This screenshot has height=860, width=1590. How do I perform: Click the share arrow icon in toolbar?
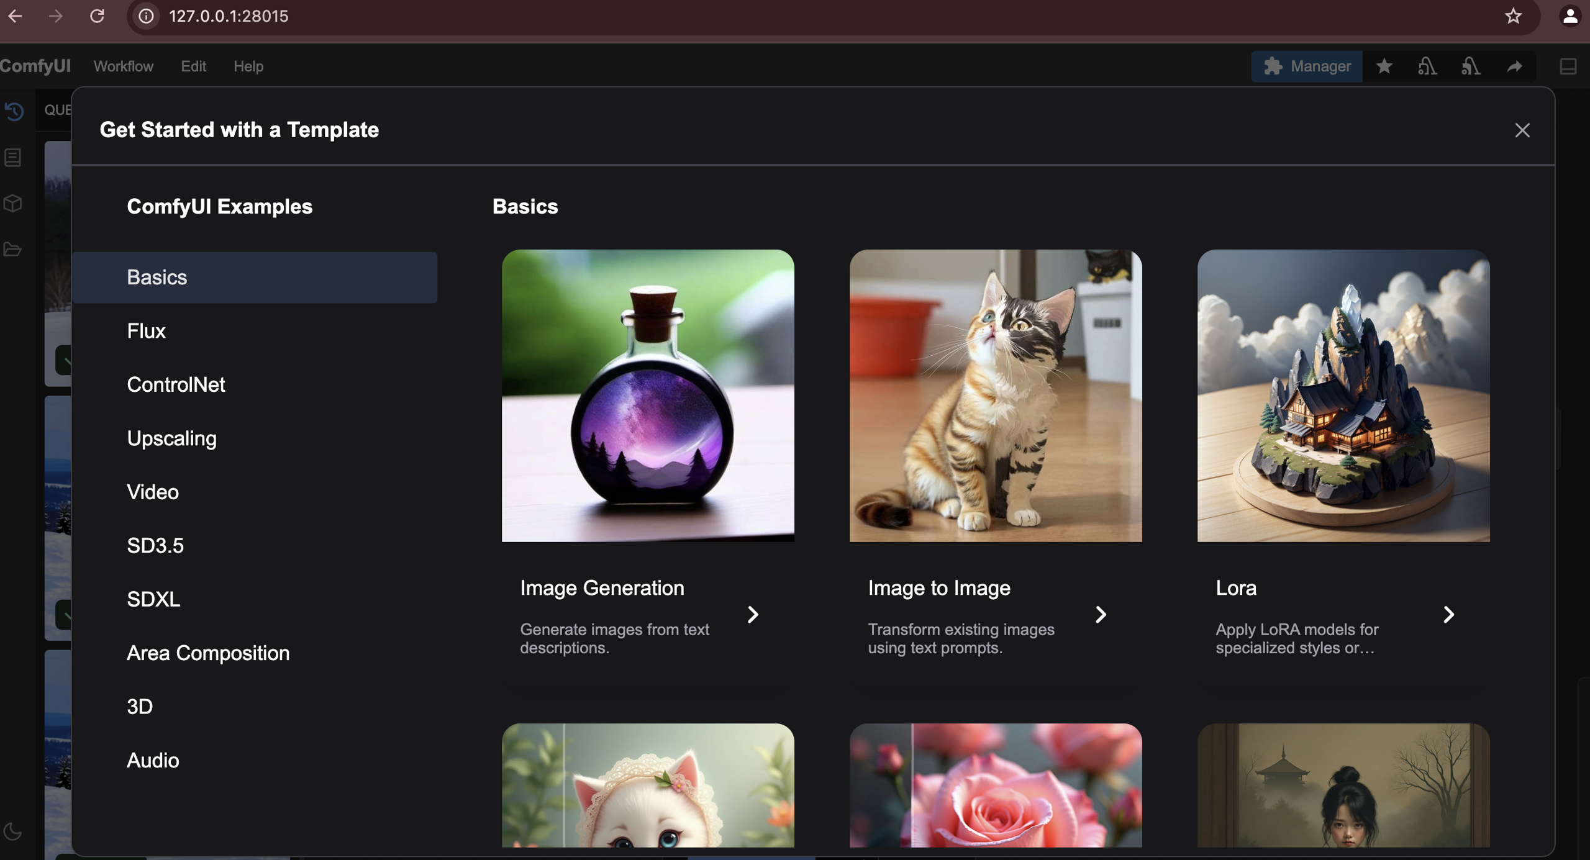(1515, 66)
